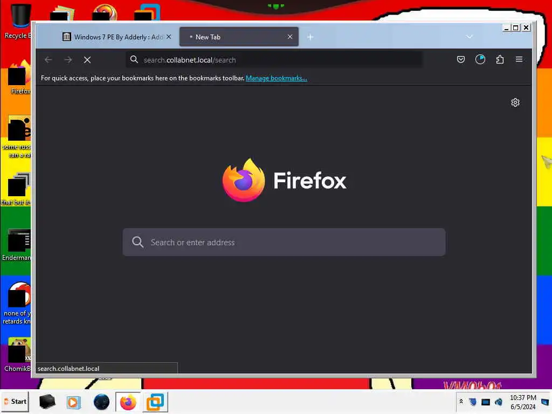Focus the Search or enter address box

pyautogui.click(x=284, y=242)
